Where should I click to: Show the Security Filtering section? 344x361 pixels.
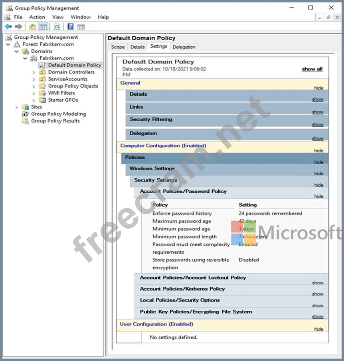coord(318,124)
